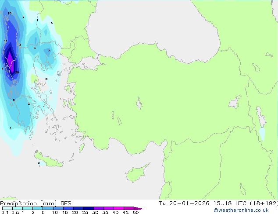Viewport: 278px width, 214px height.
Task: Click legend swatch between 25 and 30
Action: click(89, 208)
